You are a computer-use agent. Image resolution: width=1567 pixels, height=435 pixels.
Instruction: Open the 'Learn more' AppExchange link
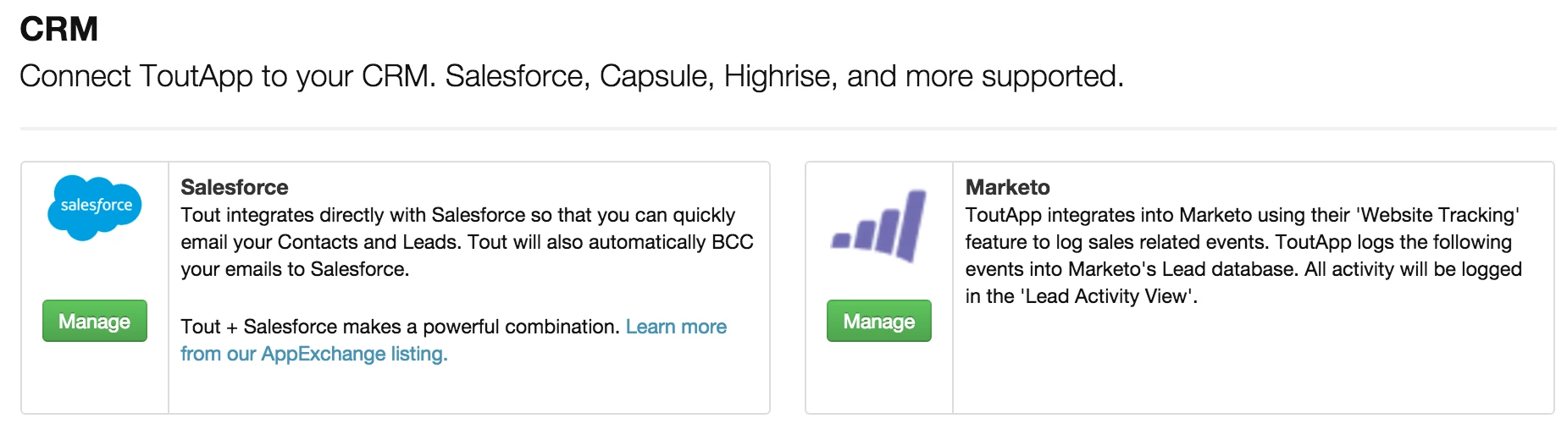[676, 327]
